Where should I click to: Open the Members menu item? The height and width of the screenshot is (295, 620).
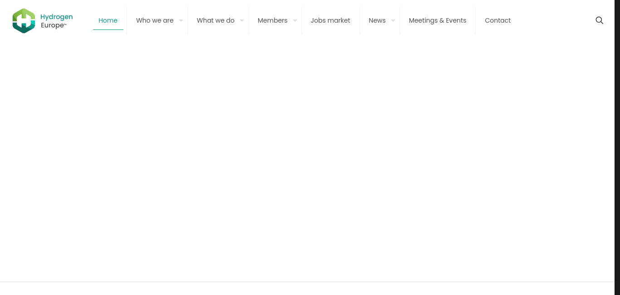point(272,20)
